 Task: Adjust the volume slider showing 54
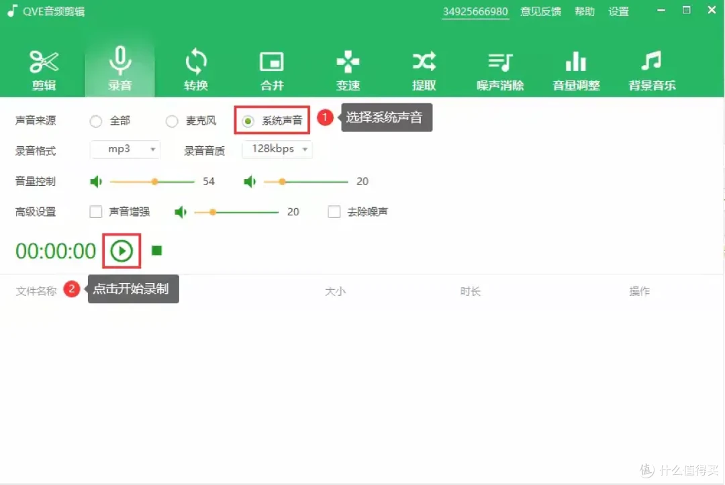pos(152,182)
